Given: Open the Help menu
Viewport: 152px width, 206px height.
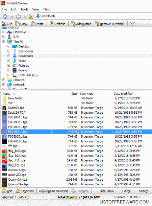Looking at the screenshot, I should [x=47, y=9].
